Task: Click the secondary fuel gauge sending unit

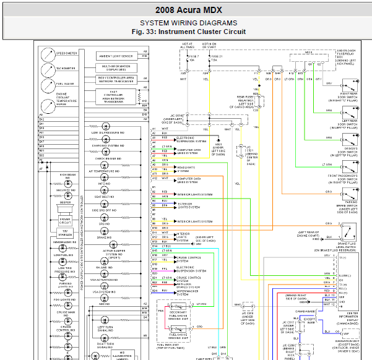Action: [178, 306]
